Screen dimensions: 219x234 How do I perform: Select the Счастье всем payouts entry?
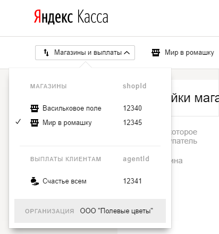click(x=86, y=181)
